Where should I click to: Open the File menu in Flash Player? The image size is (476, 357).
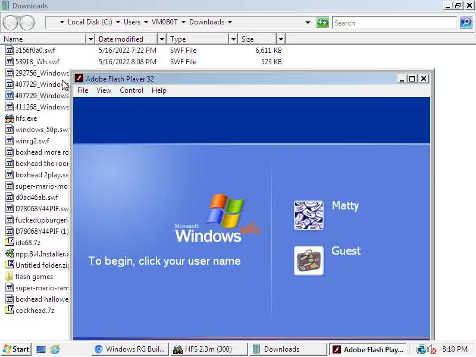(83, 90)
